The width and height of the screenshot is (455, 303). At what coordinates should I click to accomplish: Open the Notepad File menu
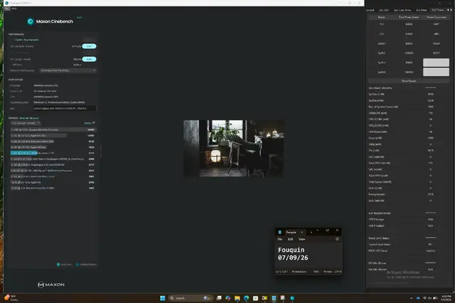[279, 239]
